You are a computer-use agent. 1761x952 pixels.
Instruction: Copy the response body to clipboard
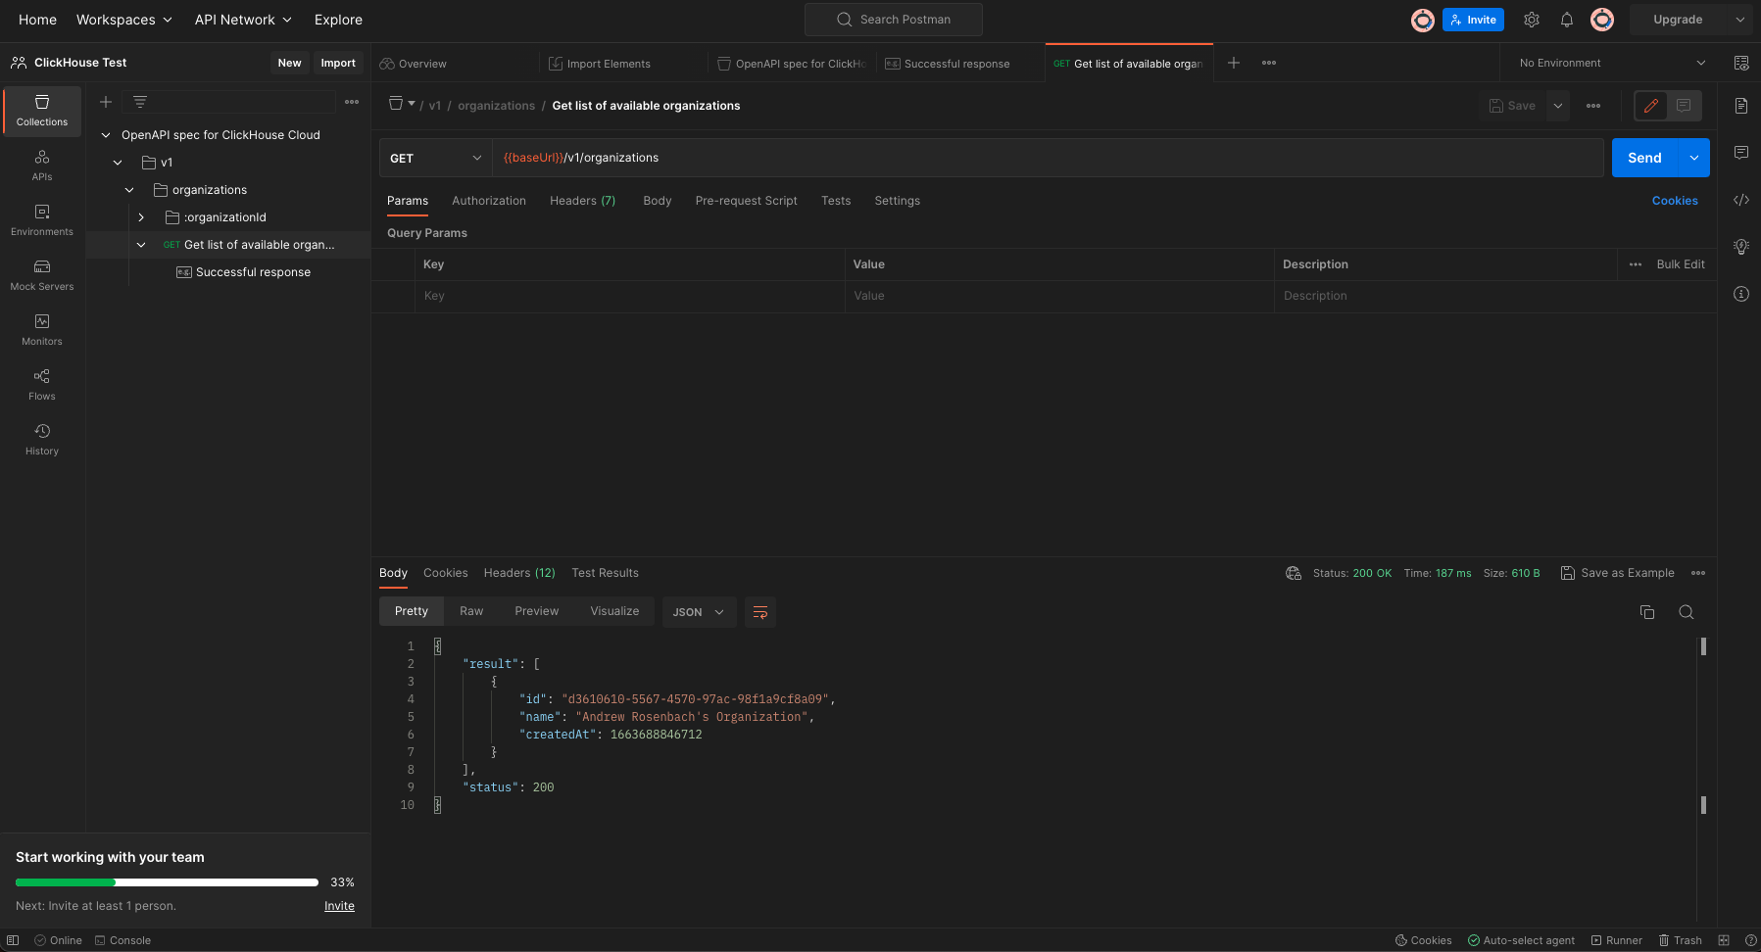(x=1646, y=612)
